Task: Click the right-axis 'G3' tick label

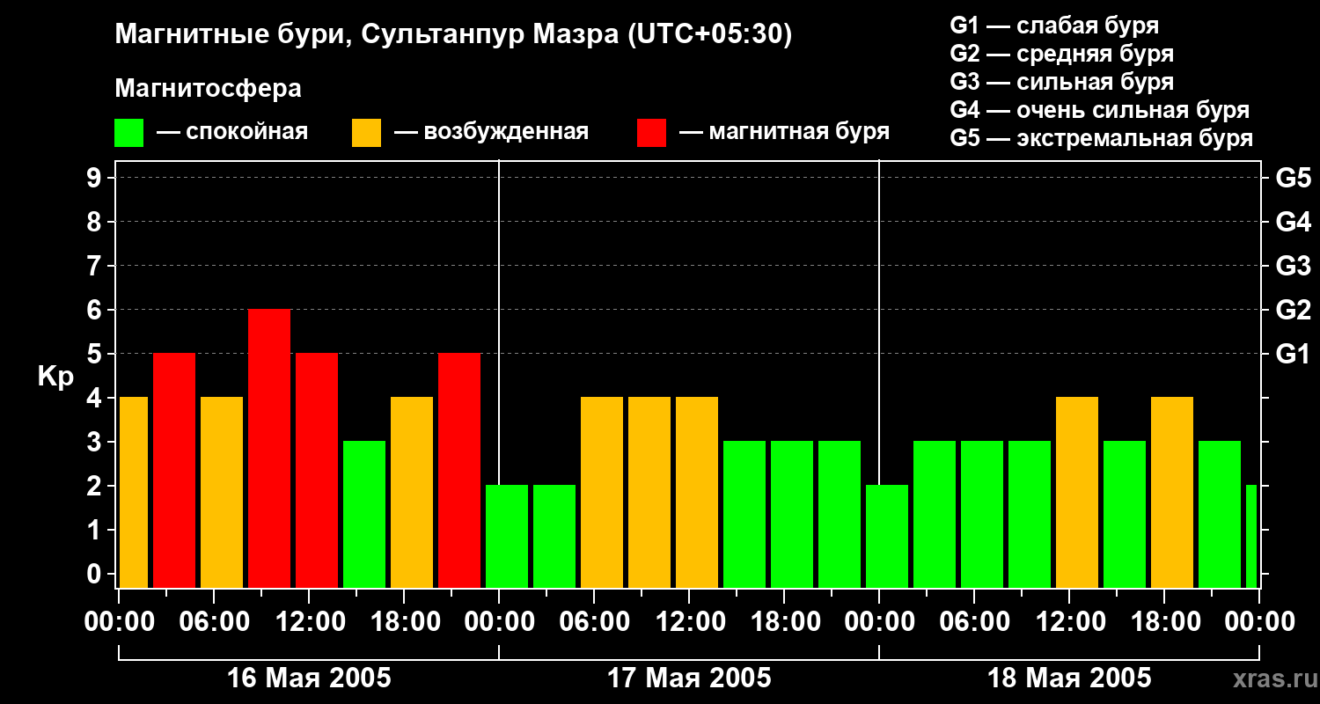Action: click(1293, 266)
